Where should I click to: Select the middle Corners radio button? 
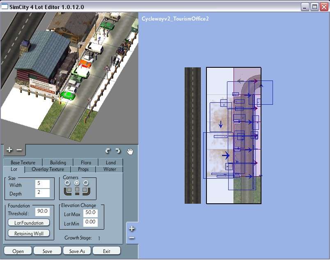[x=77, y=183]
